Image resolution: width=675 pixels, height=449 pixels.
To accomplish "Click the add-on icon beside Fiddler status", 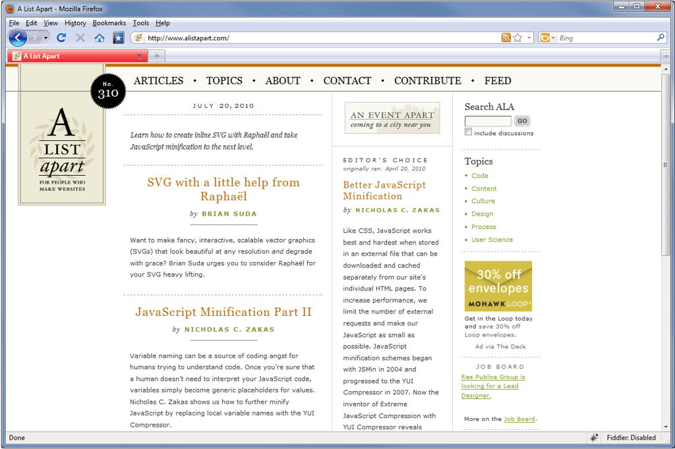I will (x=594, y=438).
